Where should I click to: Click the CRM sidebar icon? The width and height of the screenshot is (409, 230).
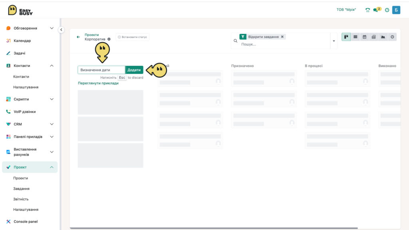point(8,124)
